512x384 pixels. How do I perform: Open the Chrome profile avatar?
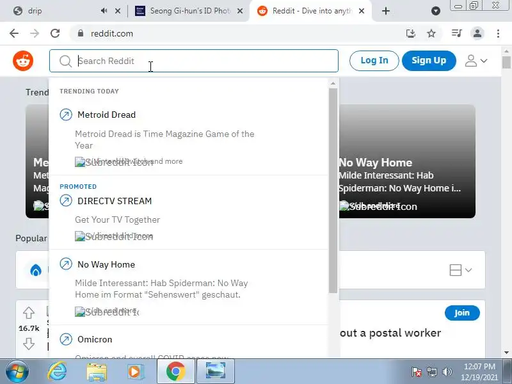477,33
